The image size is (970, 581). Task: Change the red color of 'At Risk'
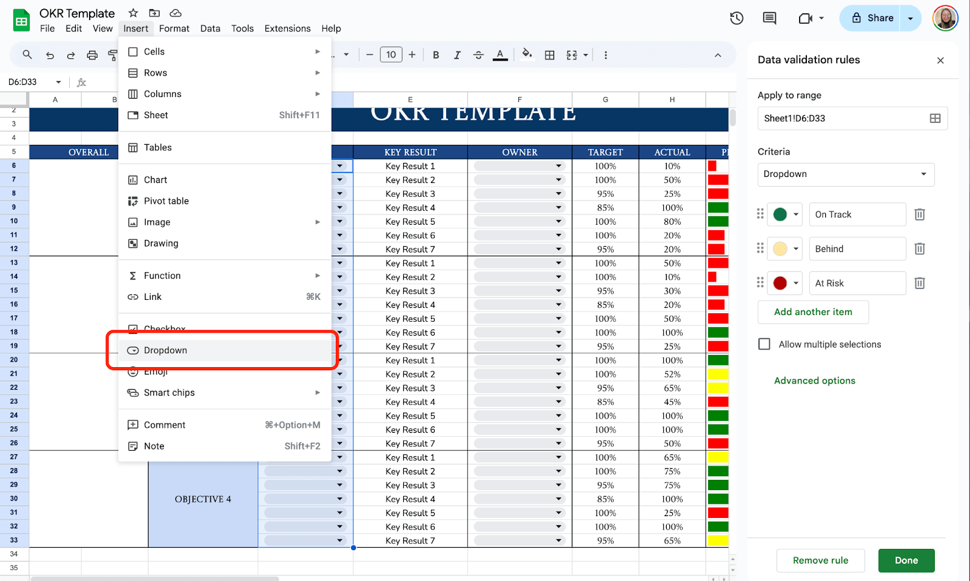(x=786, y=284)
